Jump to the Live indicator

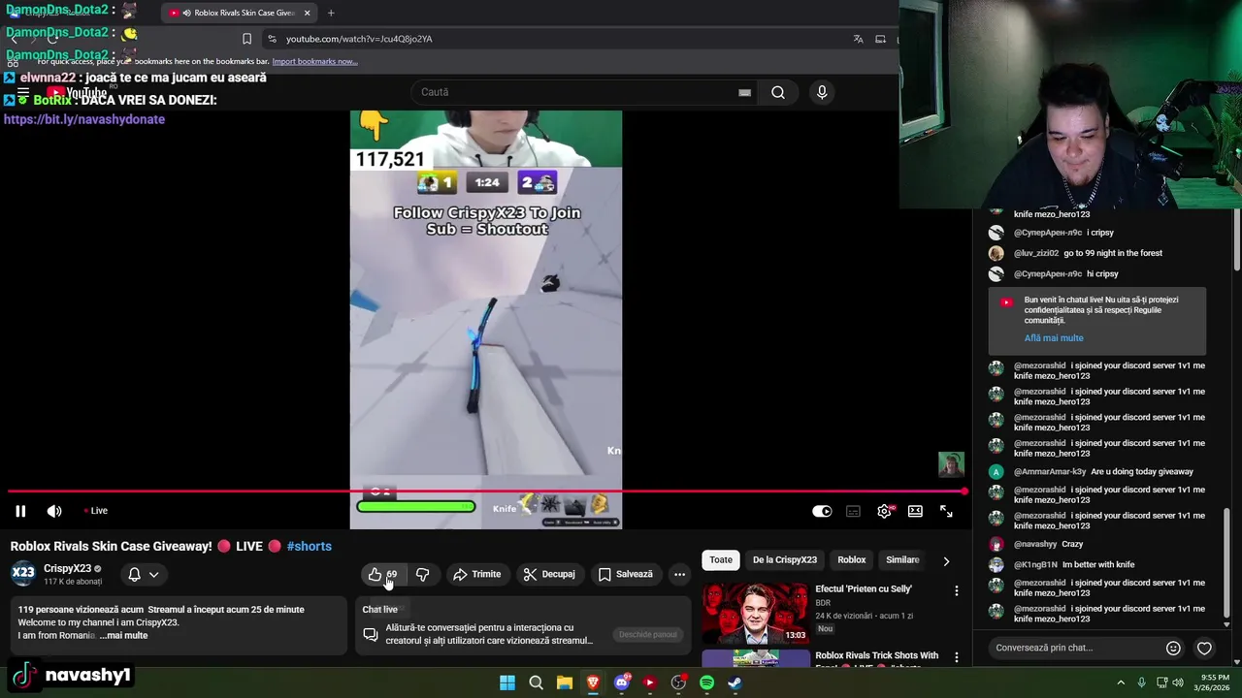tap(95, 511)
